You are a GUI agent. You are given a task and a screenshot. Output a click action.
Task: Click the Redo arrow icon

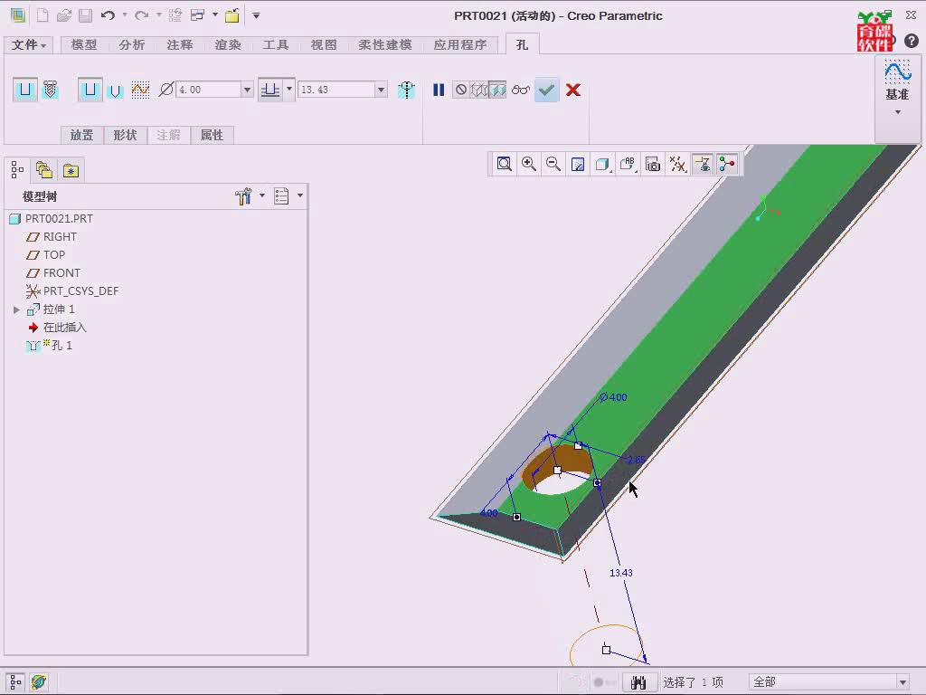tap(141, 15)
